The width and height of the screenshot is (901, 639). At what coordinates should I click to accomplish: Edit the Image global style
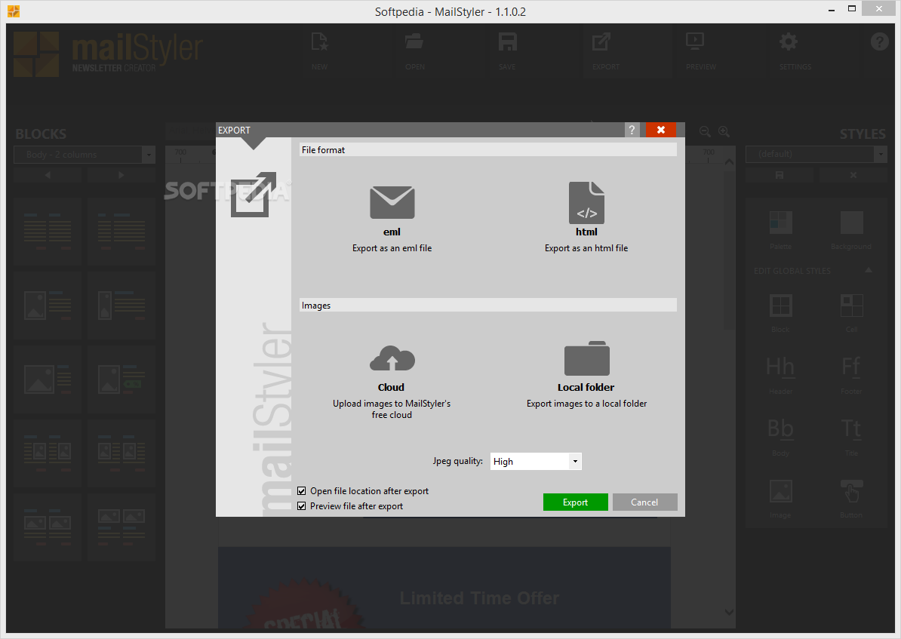tap(780, 499)
